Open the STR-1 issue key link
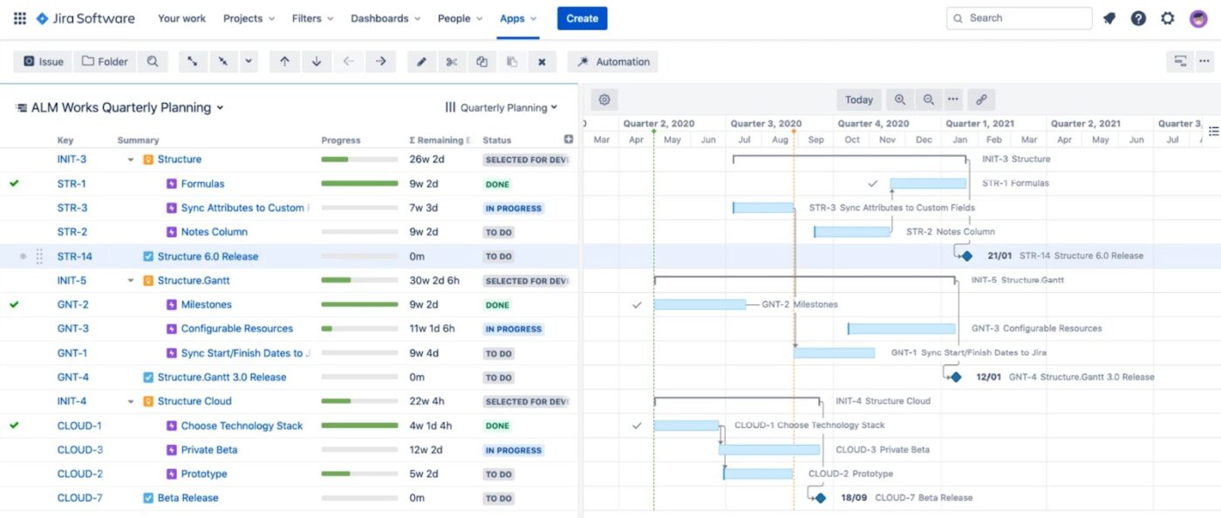Image resolution: width=1221 pixels, height=518 pixels. (x=72, y=184)
